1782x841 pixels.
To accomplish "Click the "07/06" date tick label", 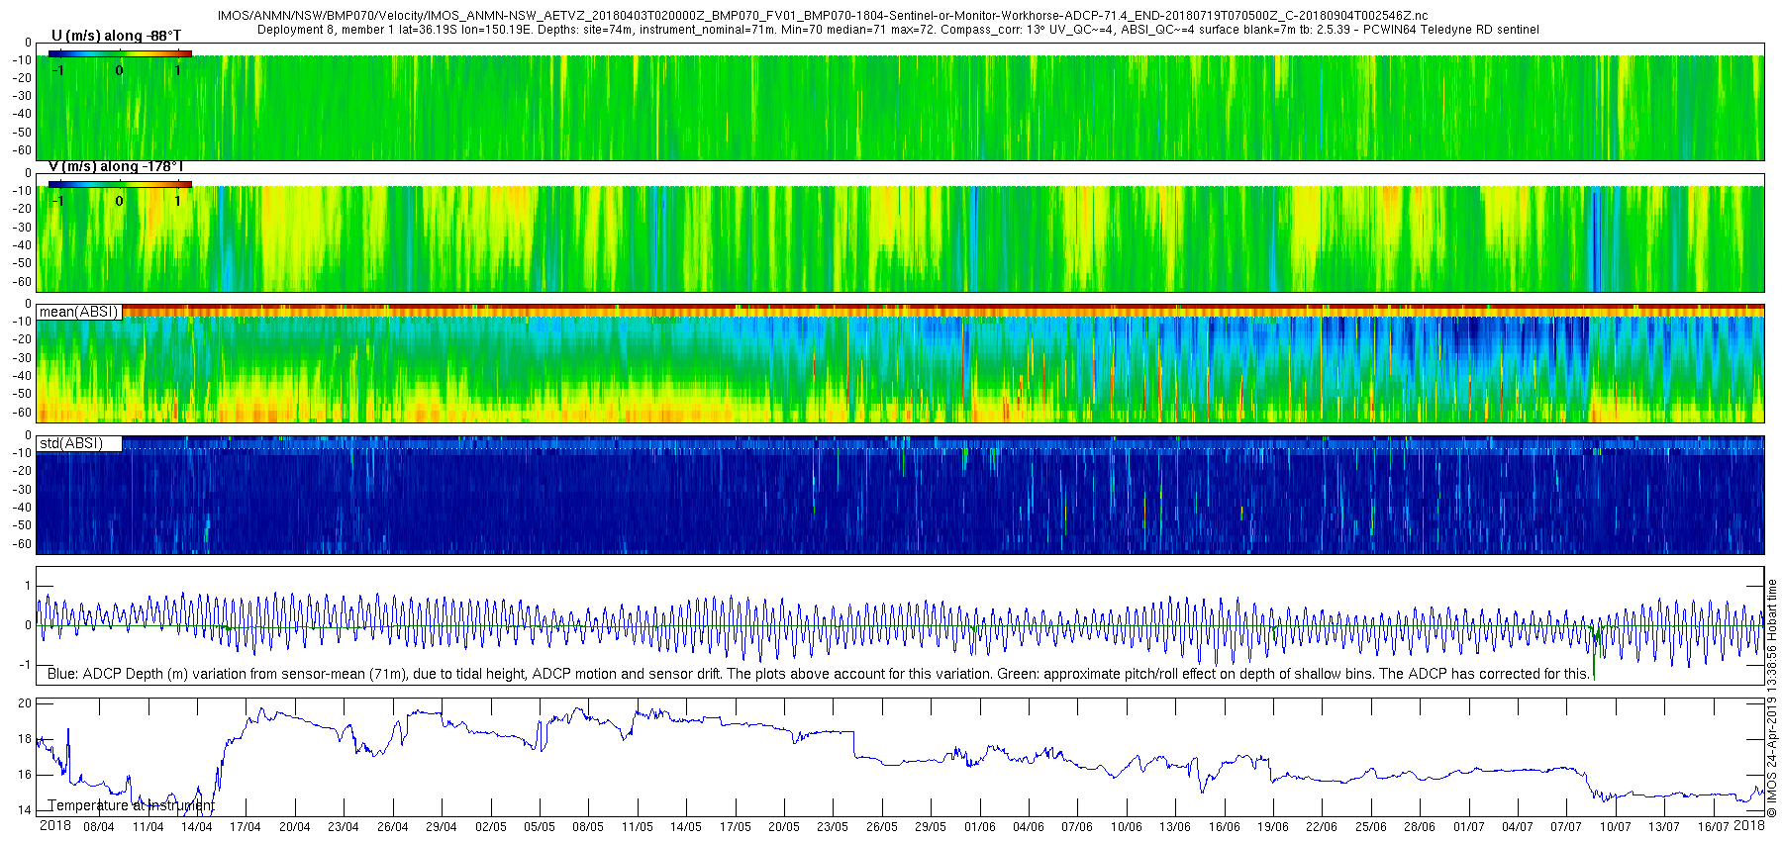I will pos(1077,827).
